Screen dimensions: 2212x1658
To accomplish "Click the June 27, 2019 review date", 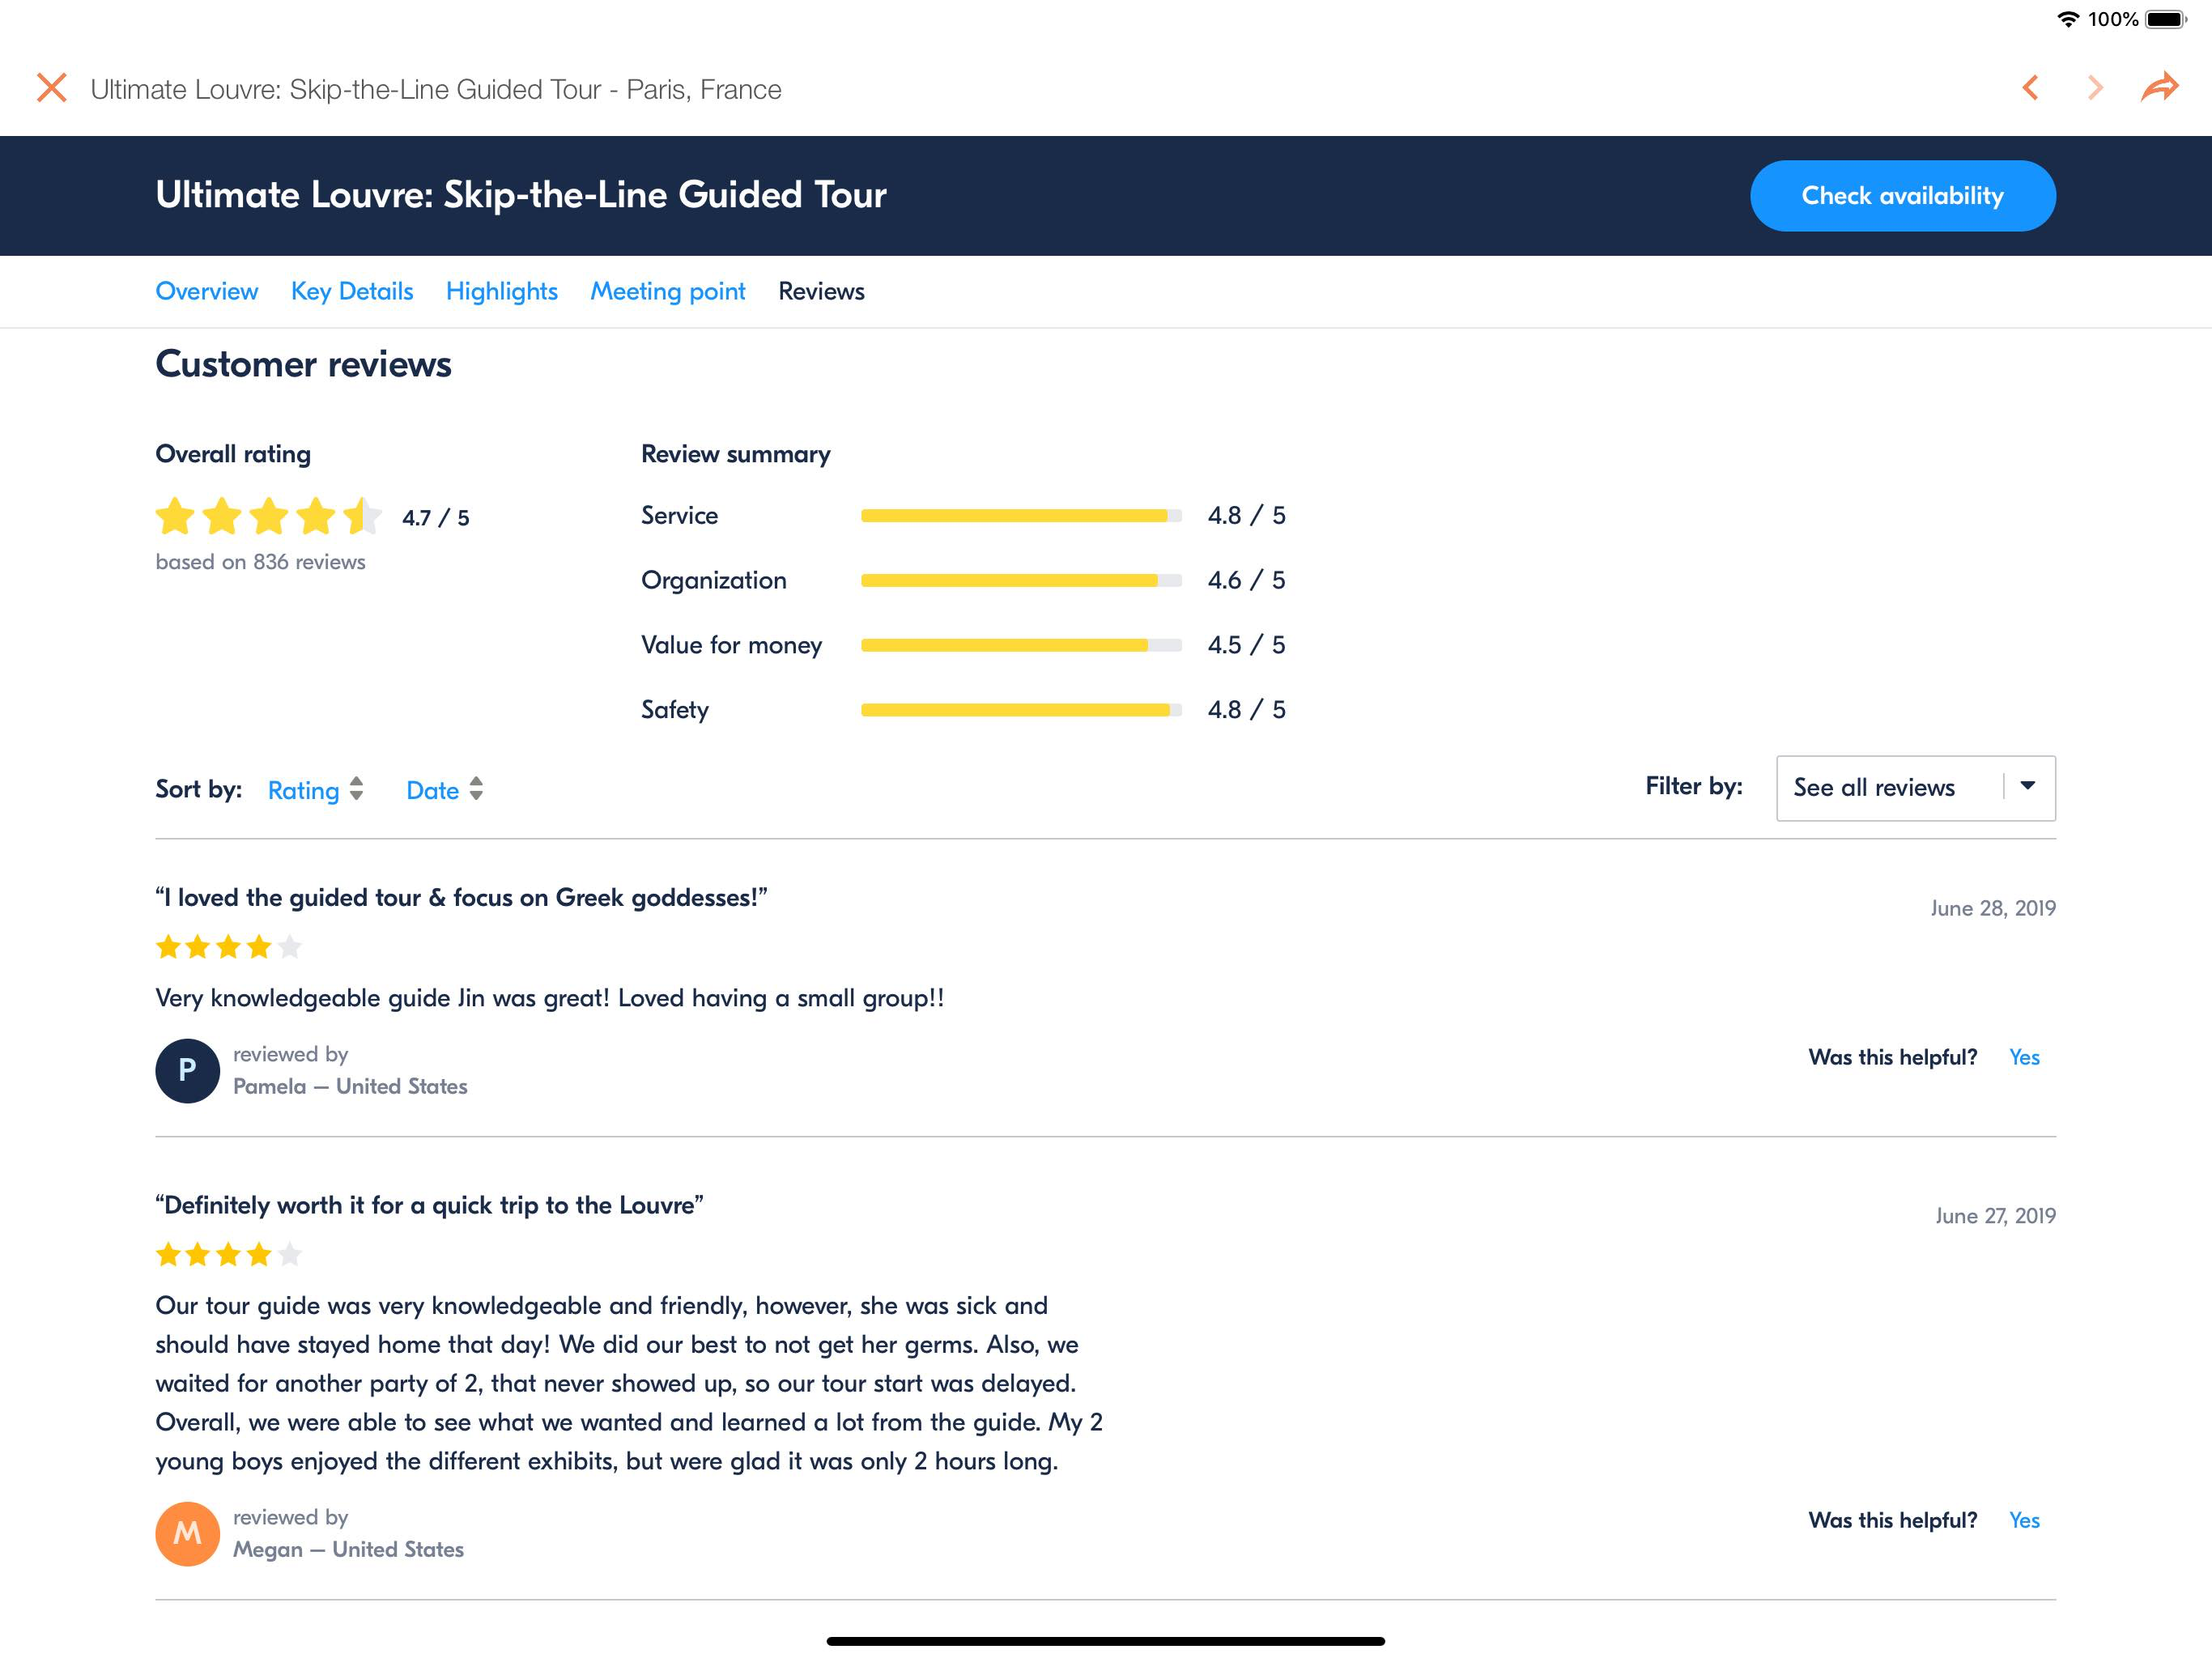I will [x=1995, y=1216].
